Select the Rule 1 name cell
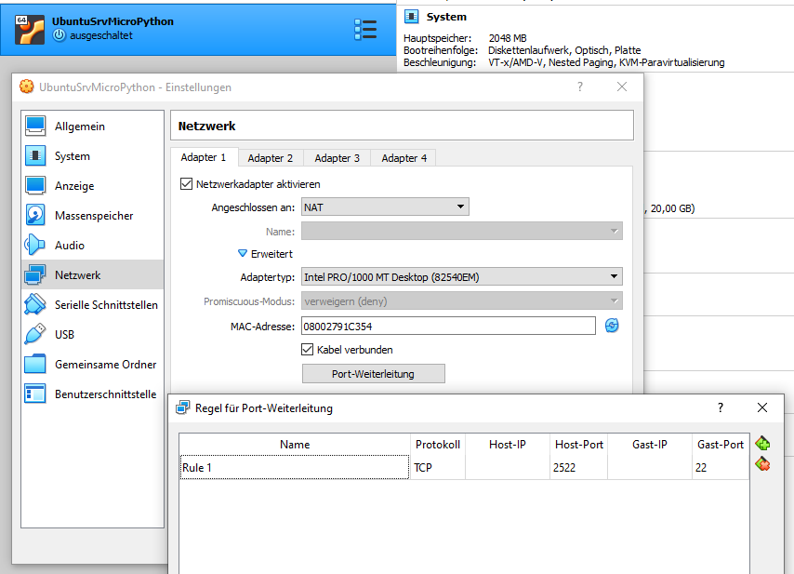Screen dimensions: 794x574 (294, 467)
